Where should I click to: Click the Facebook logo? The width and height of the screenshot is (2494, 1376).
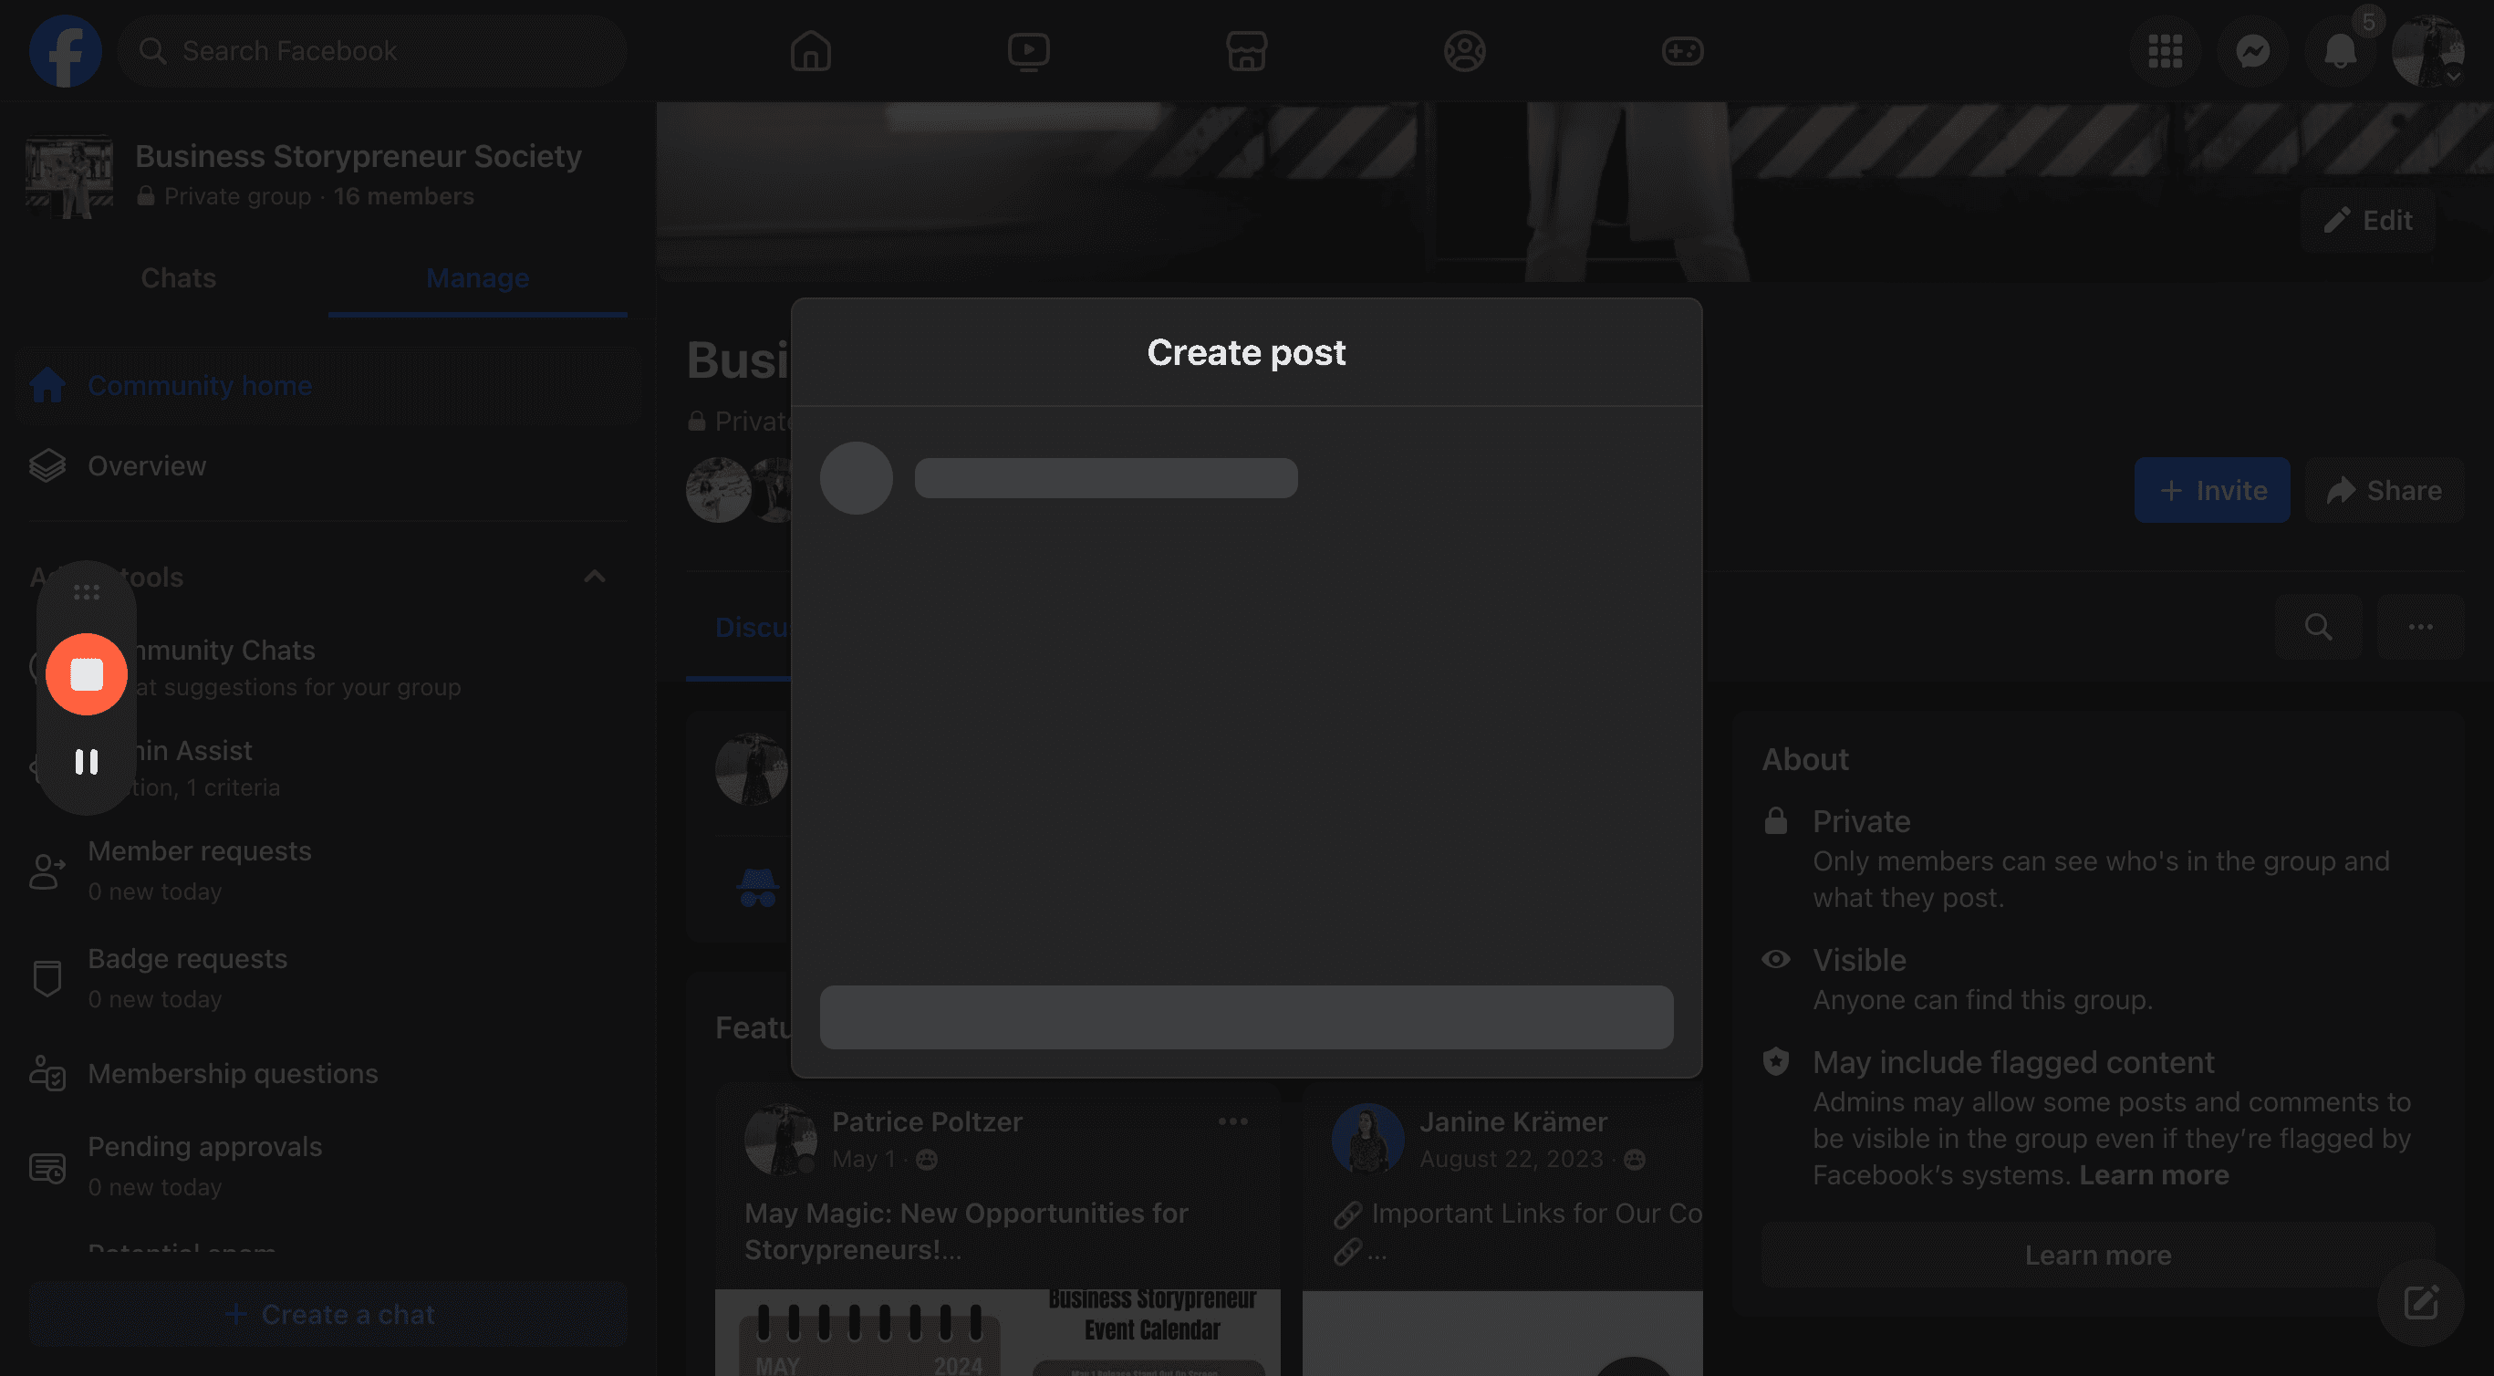coord(65,50)
